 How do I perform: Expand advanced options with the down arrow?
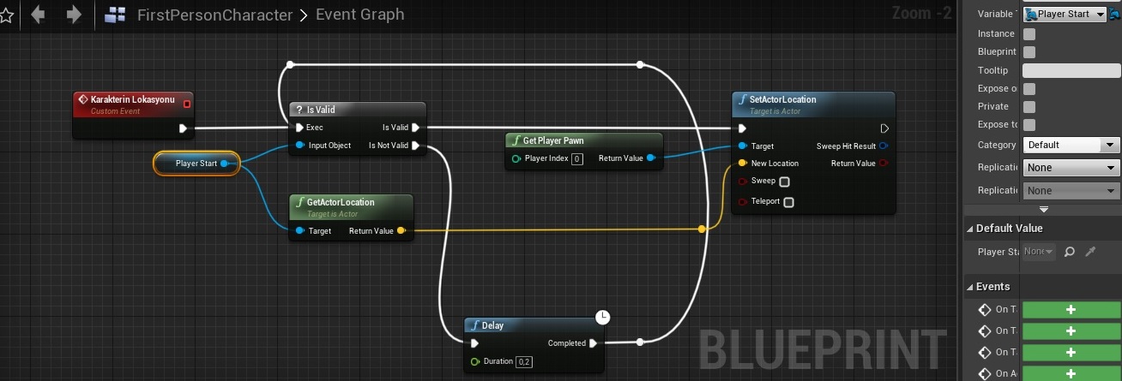tap(1044, 209)
